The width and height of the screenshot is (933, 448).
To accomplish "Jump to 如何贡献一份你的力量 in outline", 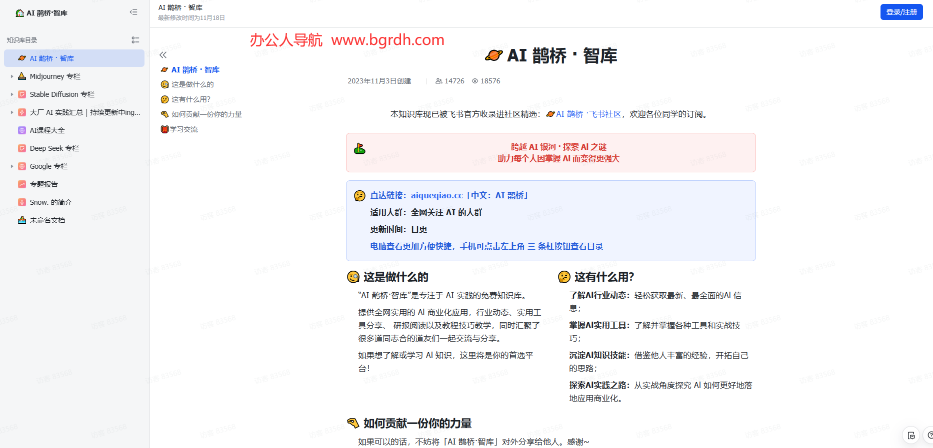I will (206, 114).
